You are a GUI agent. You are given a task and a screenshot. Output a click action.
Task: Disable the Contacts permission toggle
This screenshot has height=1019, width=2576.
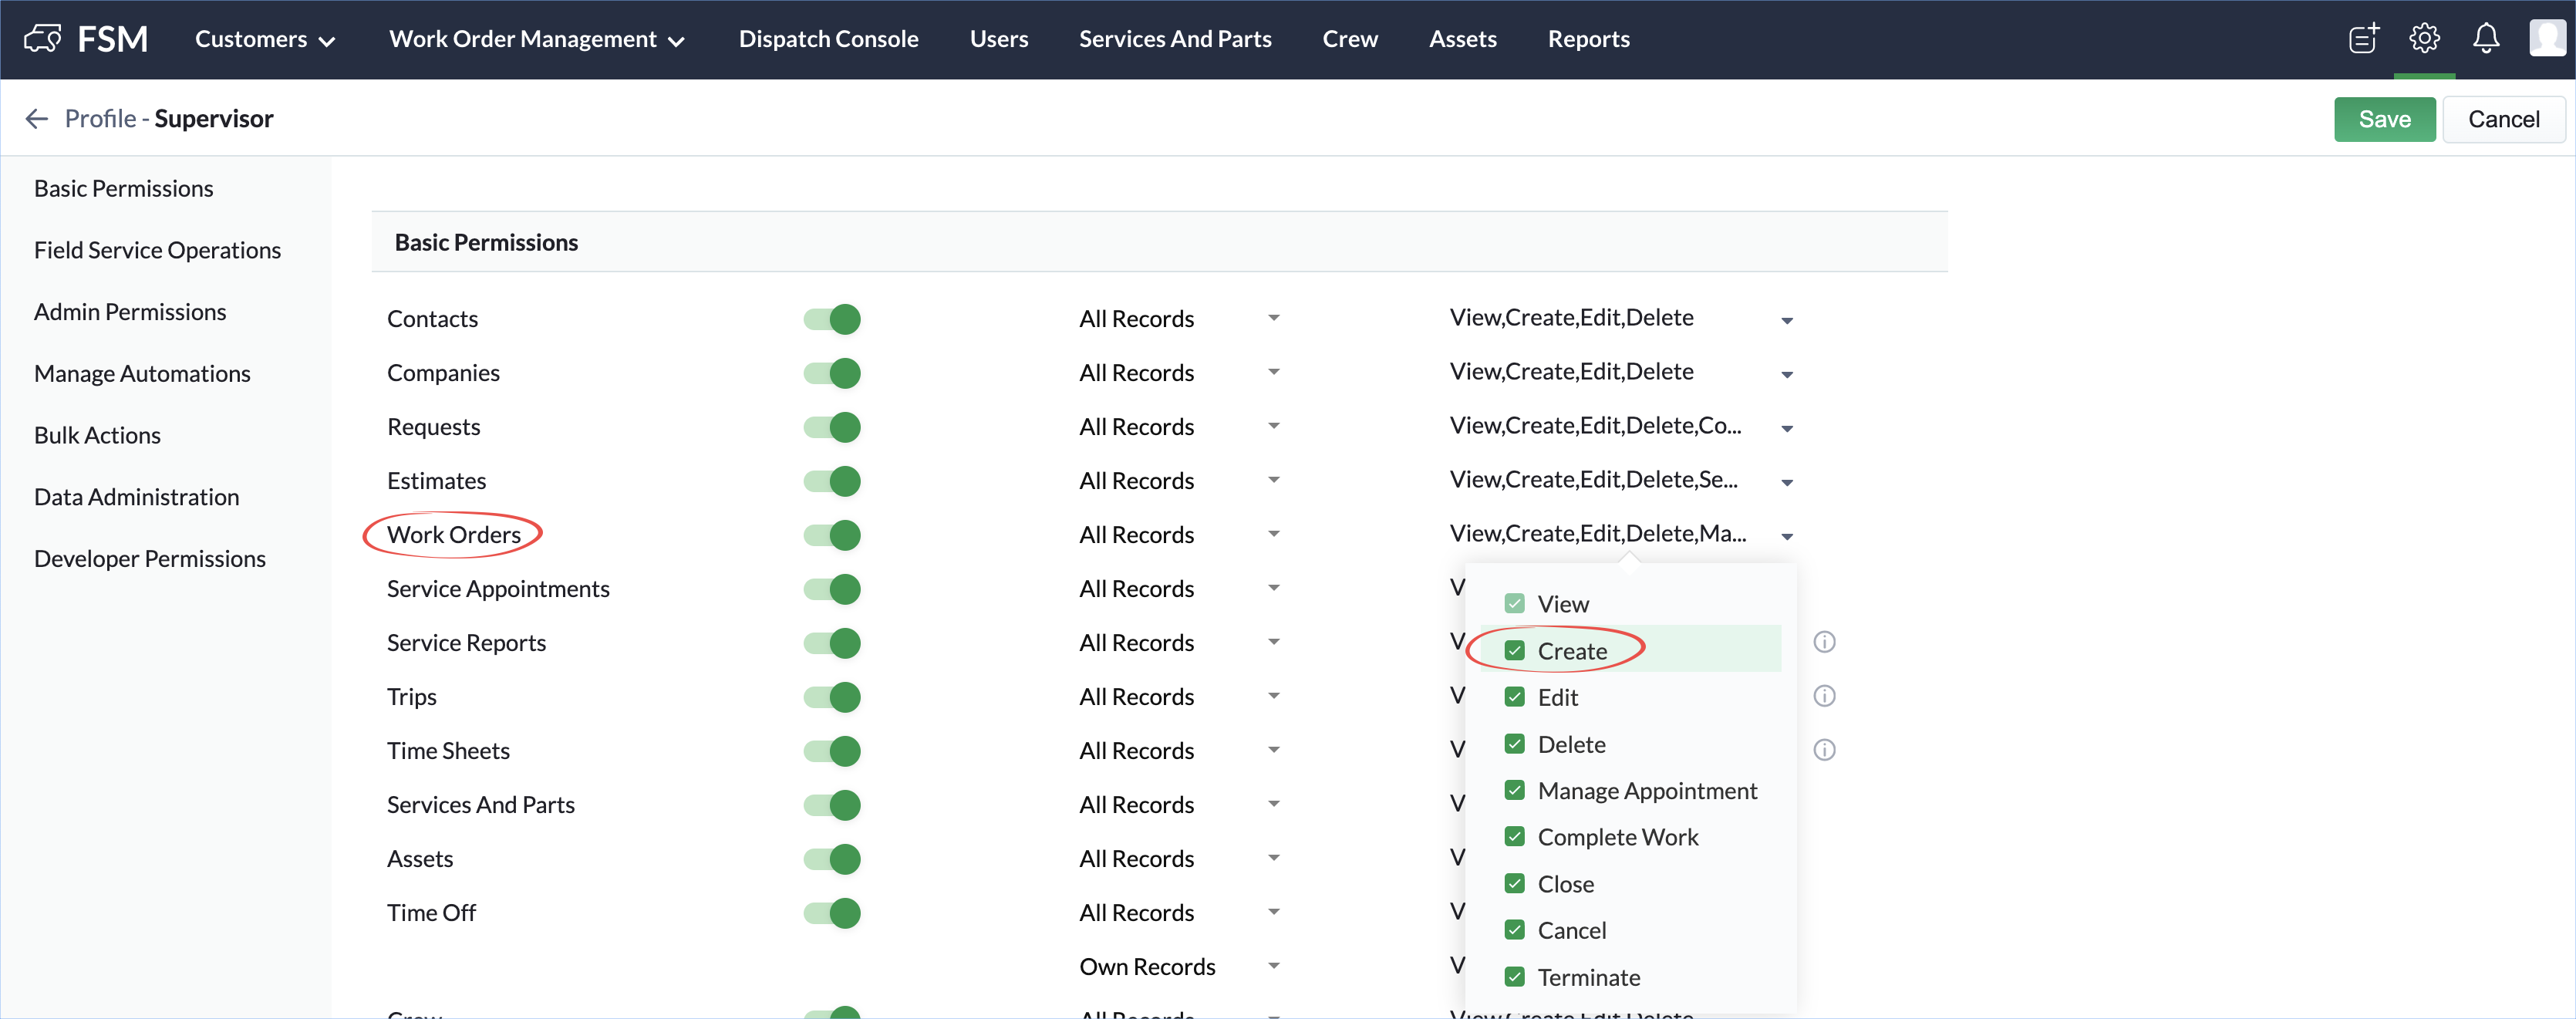click(832, 319)
